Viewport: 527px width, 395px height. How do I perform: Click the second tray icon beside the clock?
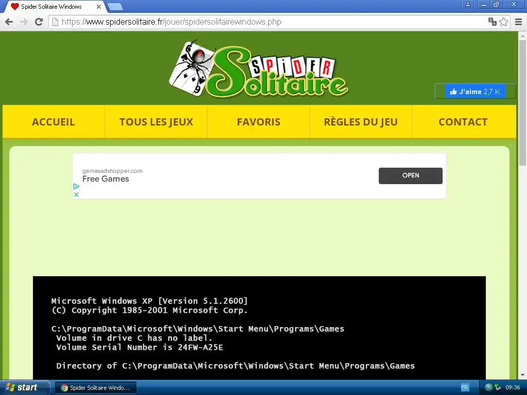[498, 388]
